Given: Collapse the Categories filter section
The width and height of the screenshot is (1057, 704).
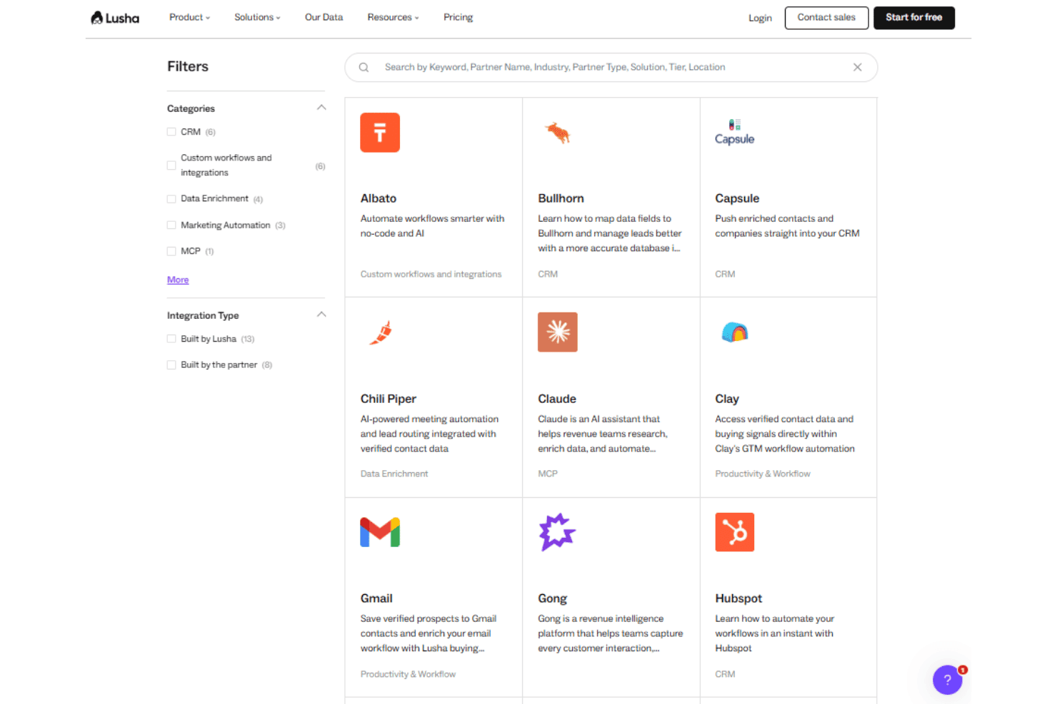Looking at the screenshot, I should 321,108.
